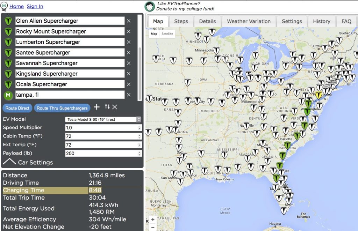This screenshot has height=231, width=358.
Task: Reverse the route order with the arrows icon
Action: pos(107,106)
